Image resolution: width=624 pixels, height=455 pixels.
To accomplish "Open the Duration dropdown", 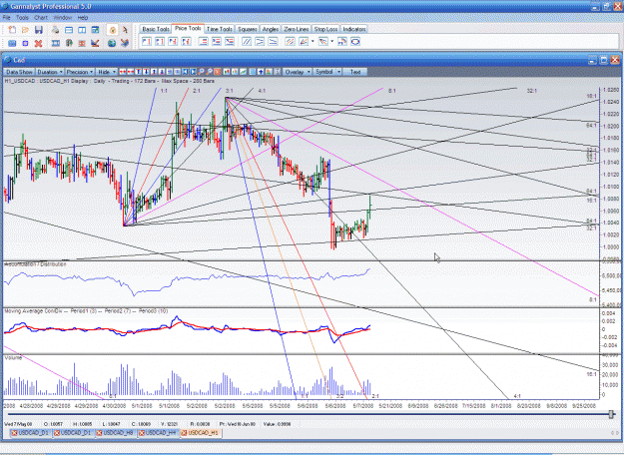I will coord(49,72).
